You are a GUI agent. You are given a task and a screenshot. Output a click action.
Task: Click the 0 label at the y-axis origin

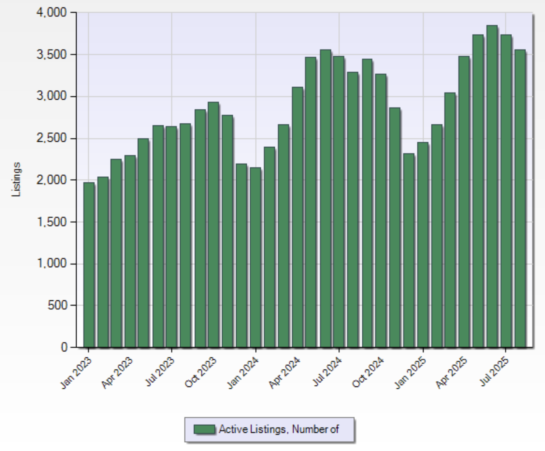(64, 347)
